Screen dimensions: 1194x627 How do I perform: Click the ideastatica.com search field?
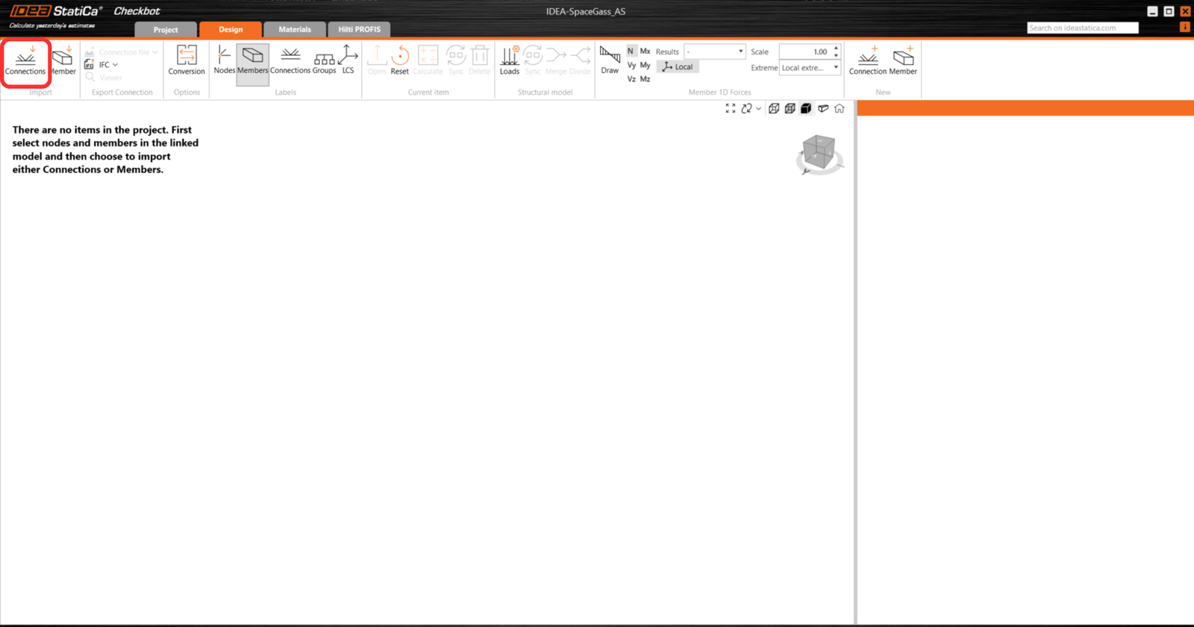coord(1083,28)
